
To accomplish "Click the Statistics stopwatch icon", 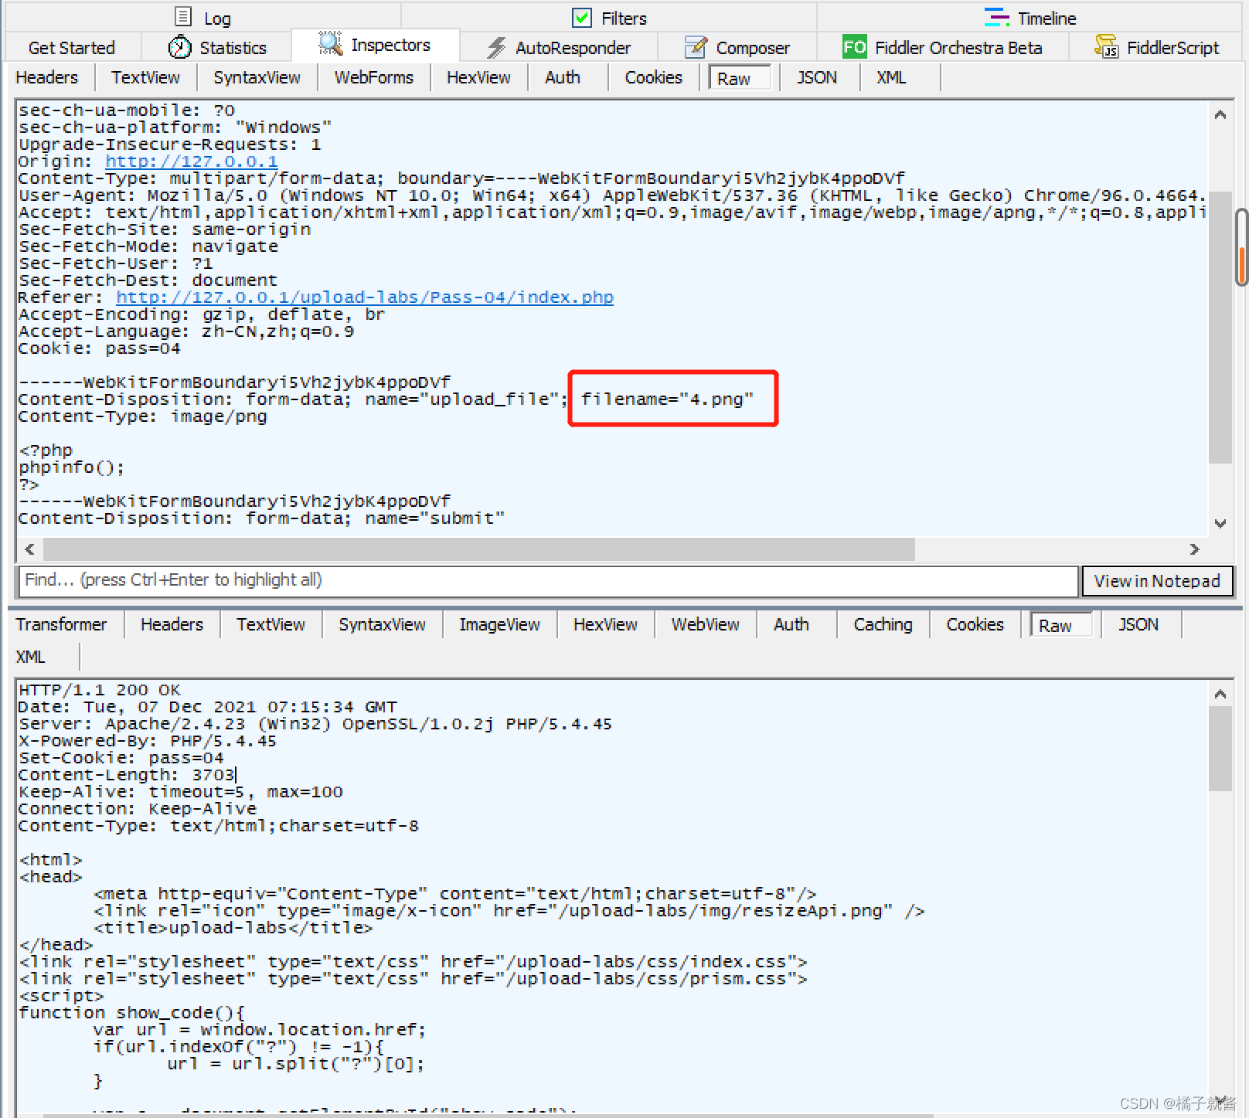I will point(179,47).
